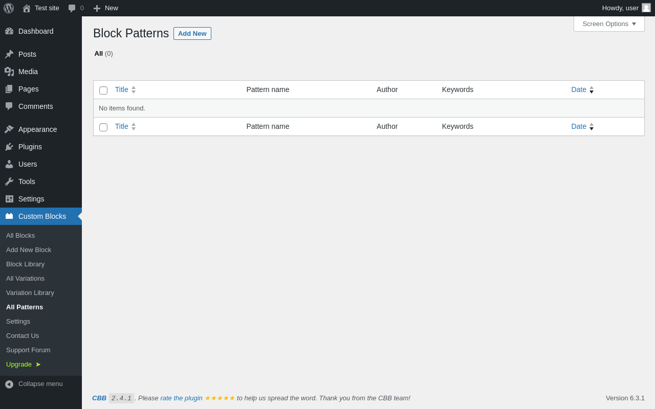This screenshot has width=655, height=409.
Task: Click the Add New button
Action: tap(192, 33)
